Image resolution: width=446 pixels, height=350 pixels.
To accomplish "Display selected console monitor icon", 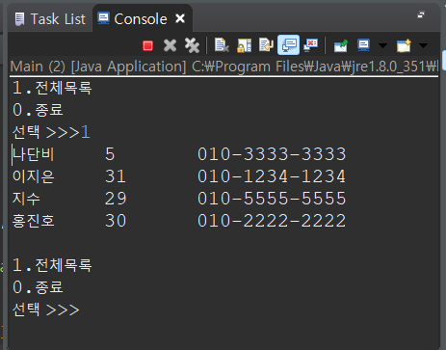I will click(363, 45).
